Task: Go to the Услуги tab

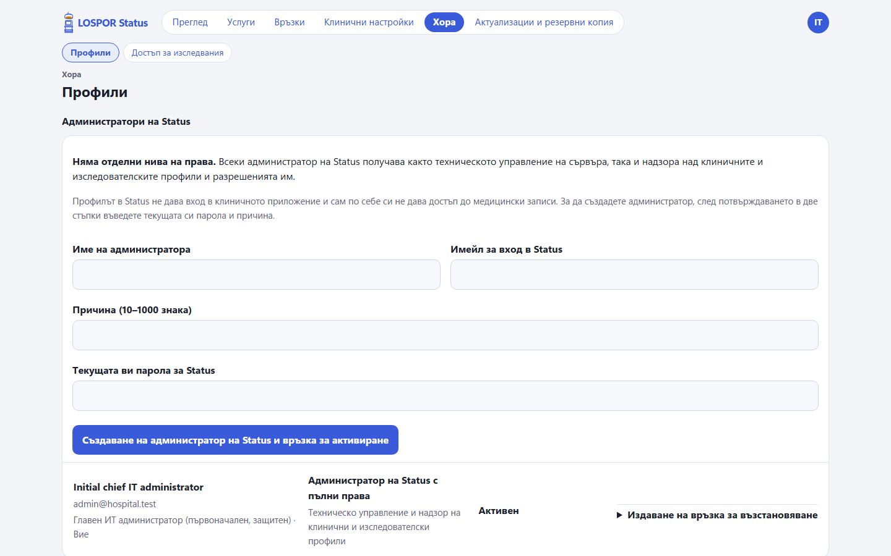Action: click(241, 22)
